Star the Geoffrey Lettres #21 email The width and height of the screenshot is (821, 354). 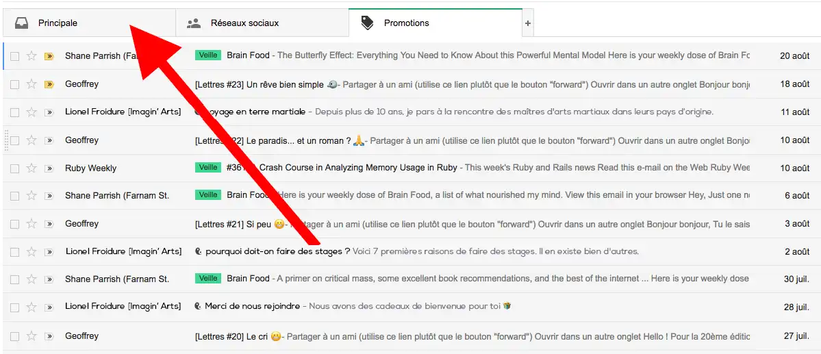(x=31, y=224)
